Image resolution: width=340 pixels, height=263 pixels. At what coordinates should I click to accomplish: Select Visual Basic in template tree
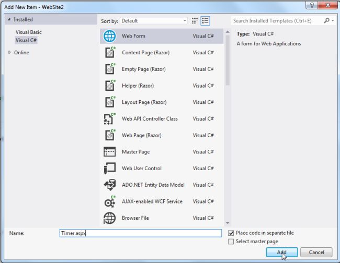[x=28, y=32]
